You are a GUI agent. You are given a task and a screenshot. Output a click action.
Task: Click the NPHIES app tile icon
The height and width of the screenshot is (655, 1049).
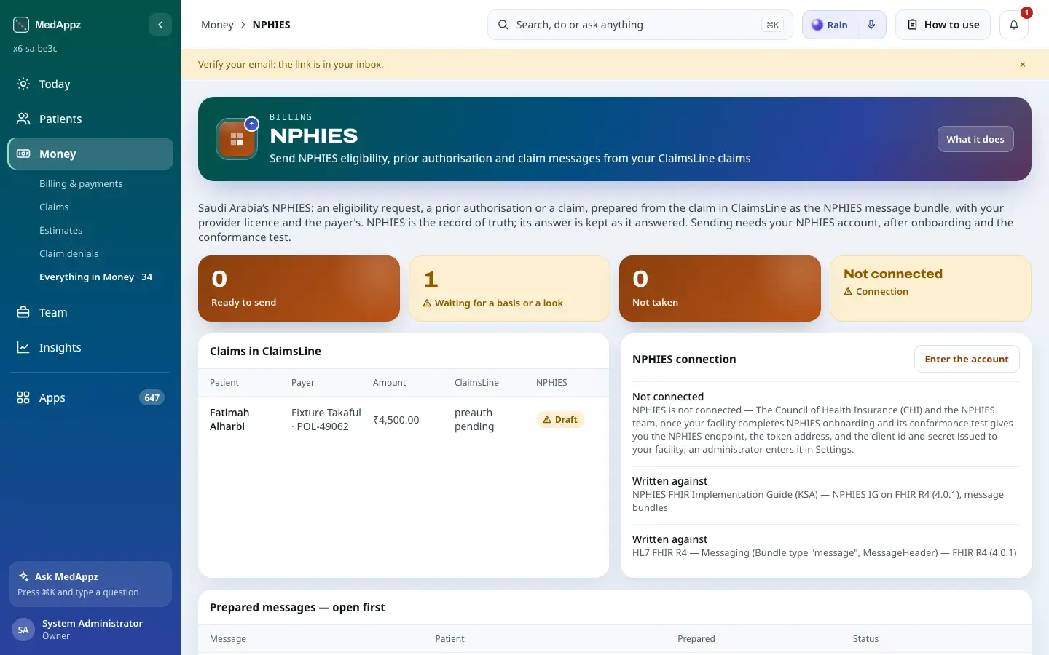pos(237,139)
